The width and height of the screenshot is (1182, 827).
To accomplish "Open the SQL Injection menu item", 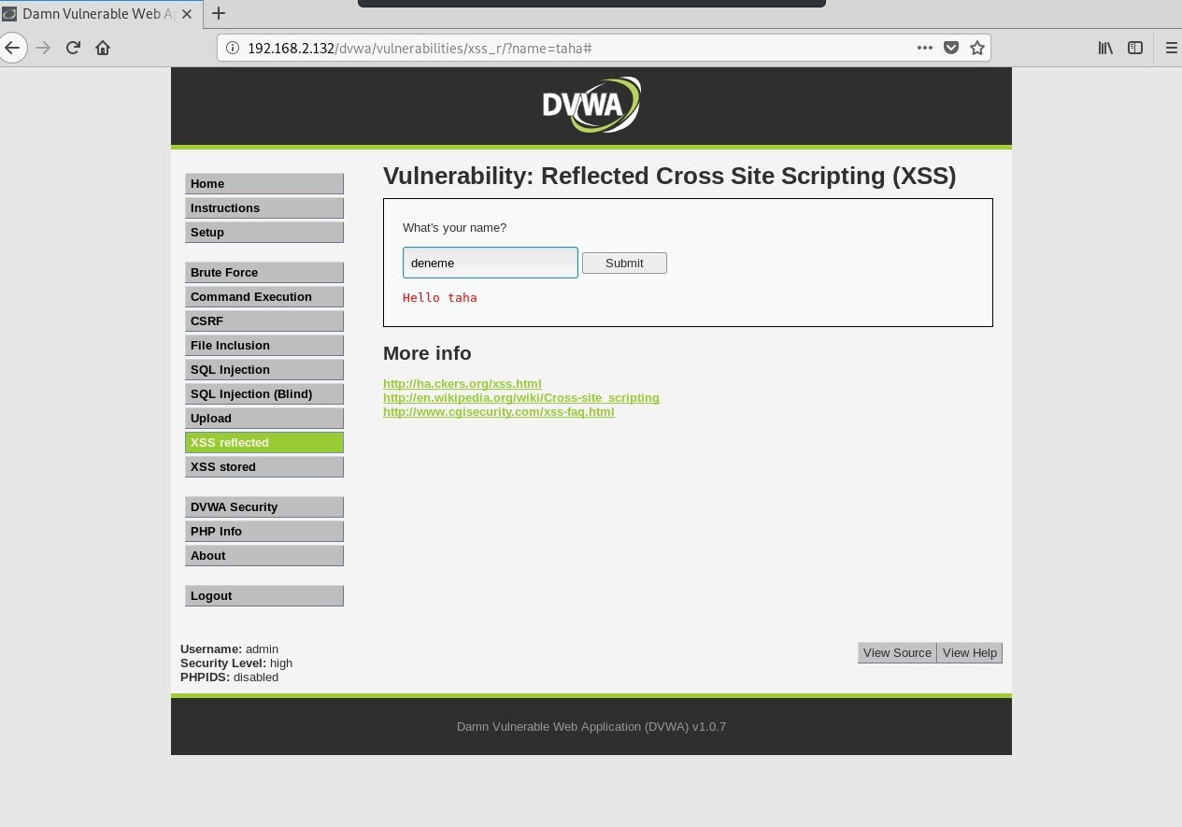I will click(x=263, y=370).
